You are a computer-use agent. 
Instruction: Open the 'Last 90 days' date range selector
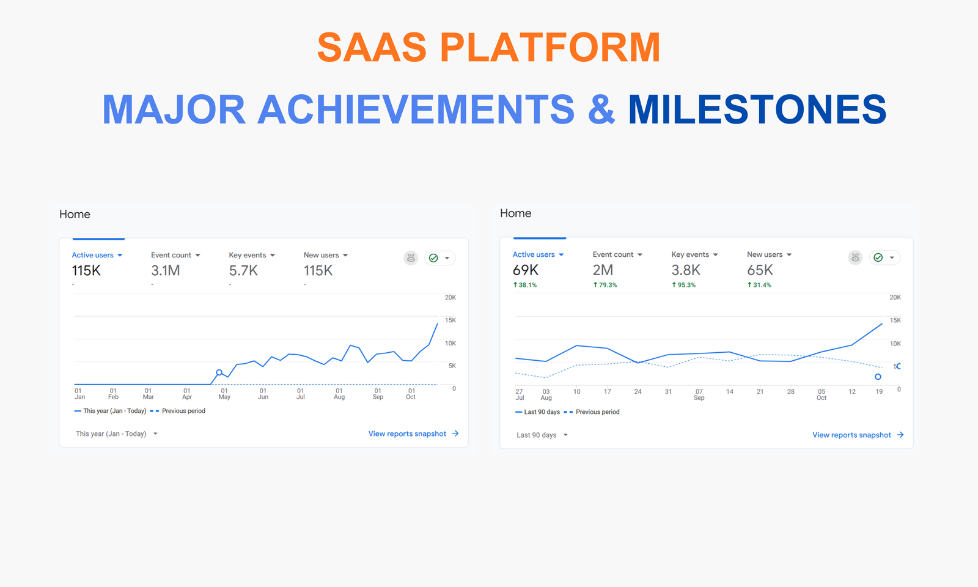coord(542,435)
